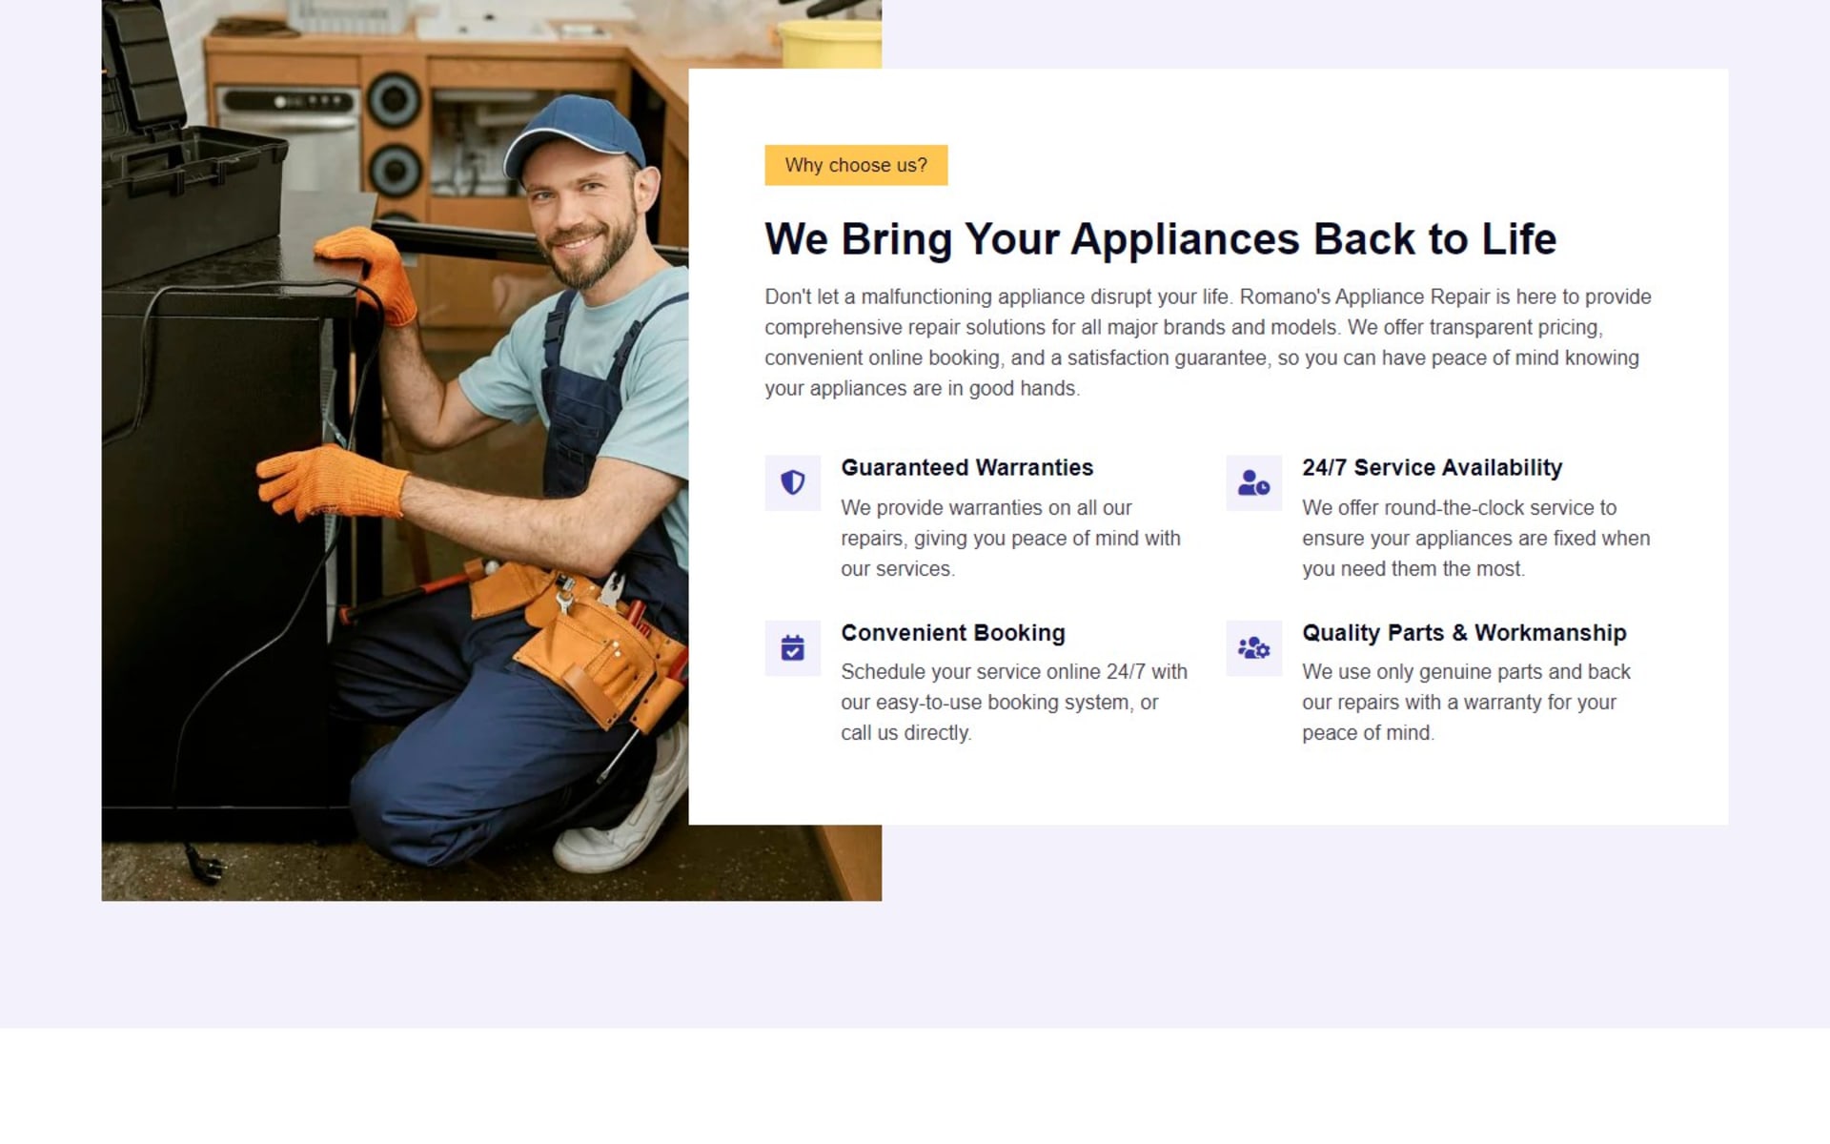Click the people-gear icon beside Quality Parts & Workmanship
Image resolution: width=1830 pixels, height=1144 pixels.
(x=1253, y=648)
